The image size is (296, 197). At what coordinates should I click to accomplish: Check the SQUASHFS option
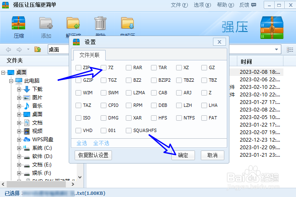(129, 130)
